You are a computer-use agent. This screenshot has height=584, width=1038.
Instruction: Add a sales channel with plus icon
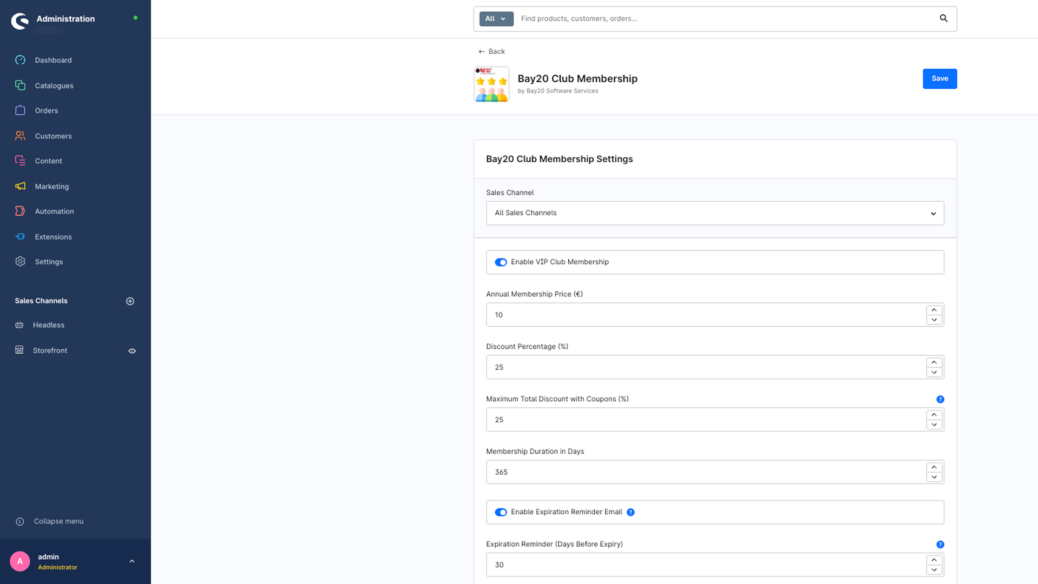(x=130, y=301)
